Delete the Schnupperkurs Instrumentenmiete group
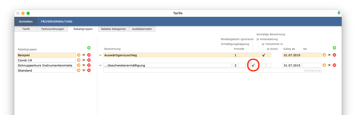 pyautogui.click(x=89, y=65)
